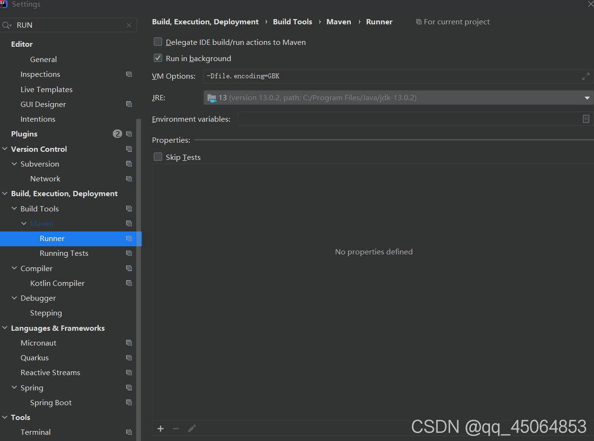Screen dimensions: 594x441
Task: Collapse the Debugger node
Action: 14,298
